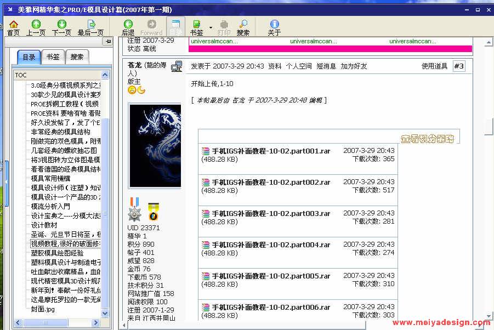Go to previous page with 上一页
494x330 pixels.
point(36,25)
